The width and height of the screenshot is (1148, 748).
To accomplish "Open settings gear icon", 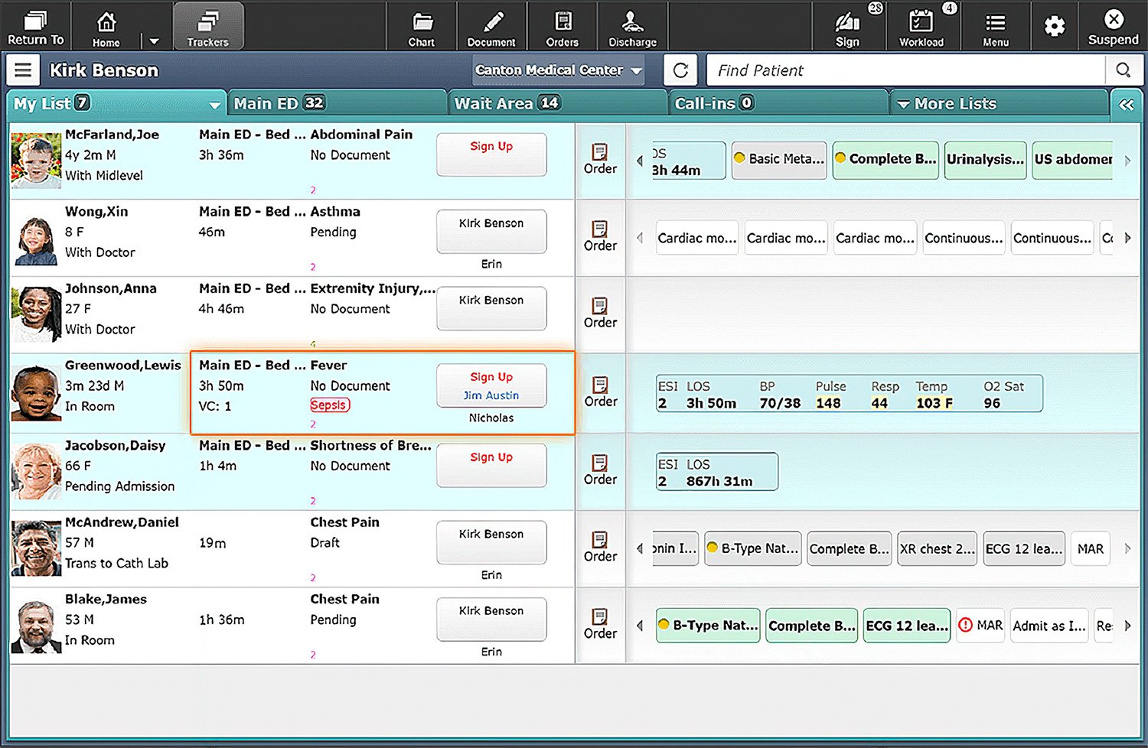I will pyautogui.click(x=1055, y=27).
